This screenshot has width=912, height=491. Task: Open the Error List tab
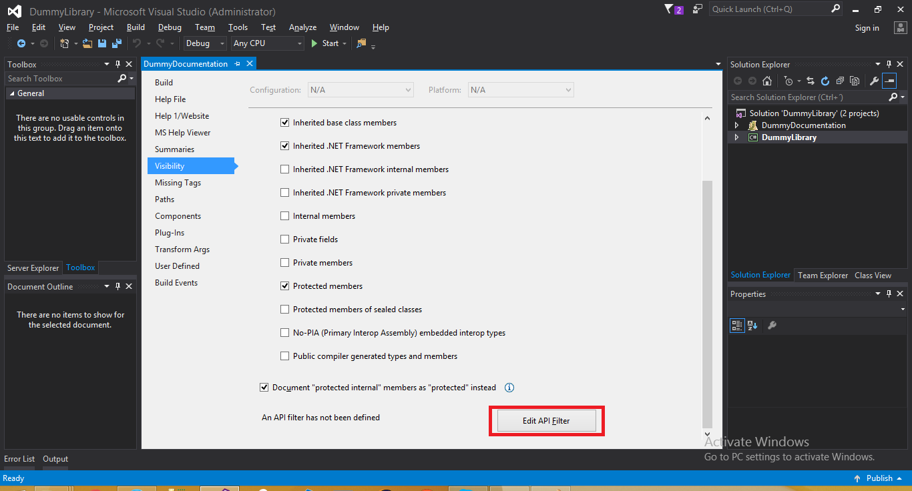pyautogui.click(x=19, y=459)
